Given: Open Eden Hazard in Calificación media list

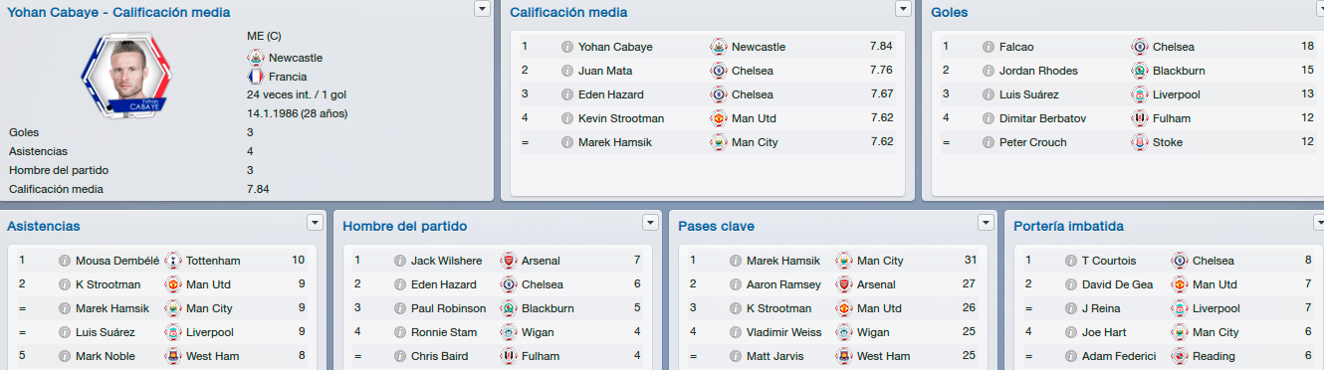Looking at the screenshot, I should tap(610, 94).
